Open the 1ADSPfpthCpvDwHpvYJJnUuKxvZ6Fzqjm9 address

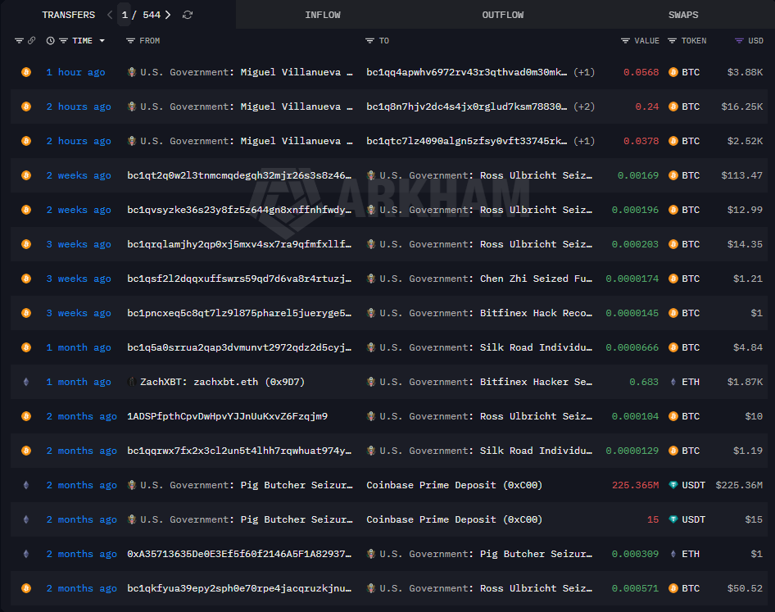click(227, 416)
